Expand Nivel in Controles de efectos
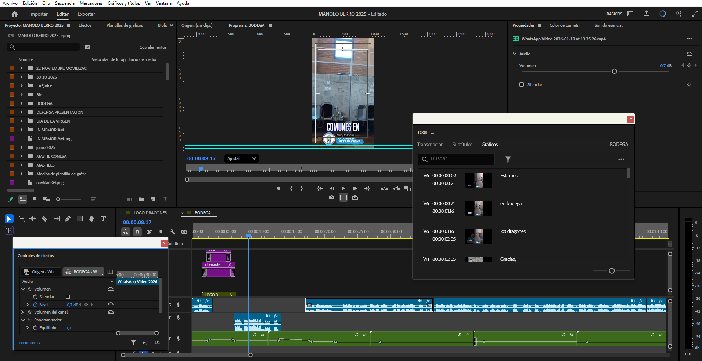Viewport: 702px width, 361px height. (28, 305)
